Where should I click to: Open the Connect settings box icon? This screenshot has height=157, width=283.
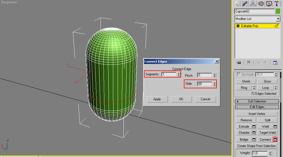[275, 139]
